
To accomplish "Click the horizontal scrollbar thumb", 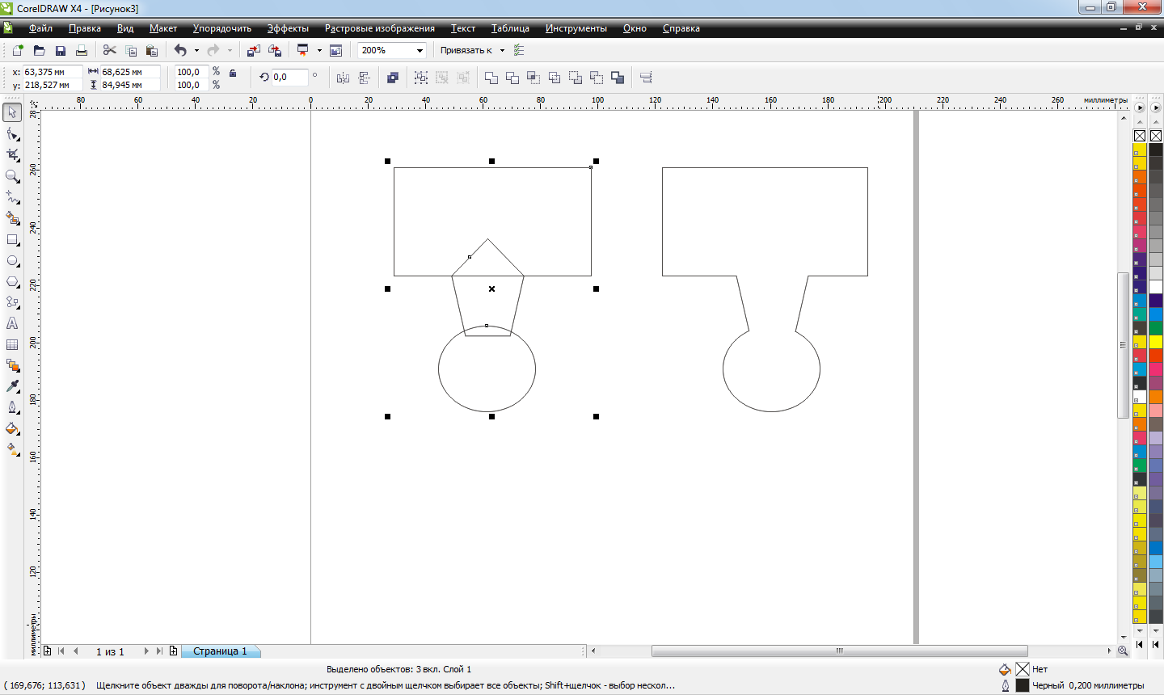I will [x=839, y=651].
